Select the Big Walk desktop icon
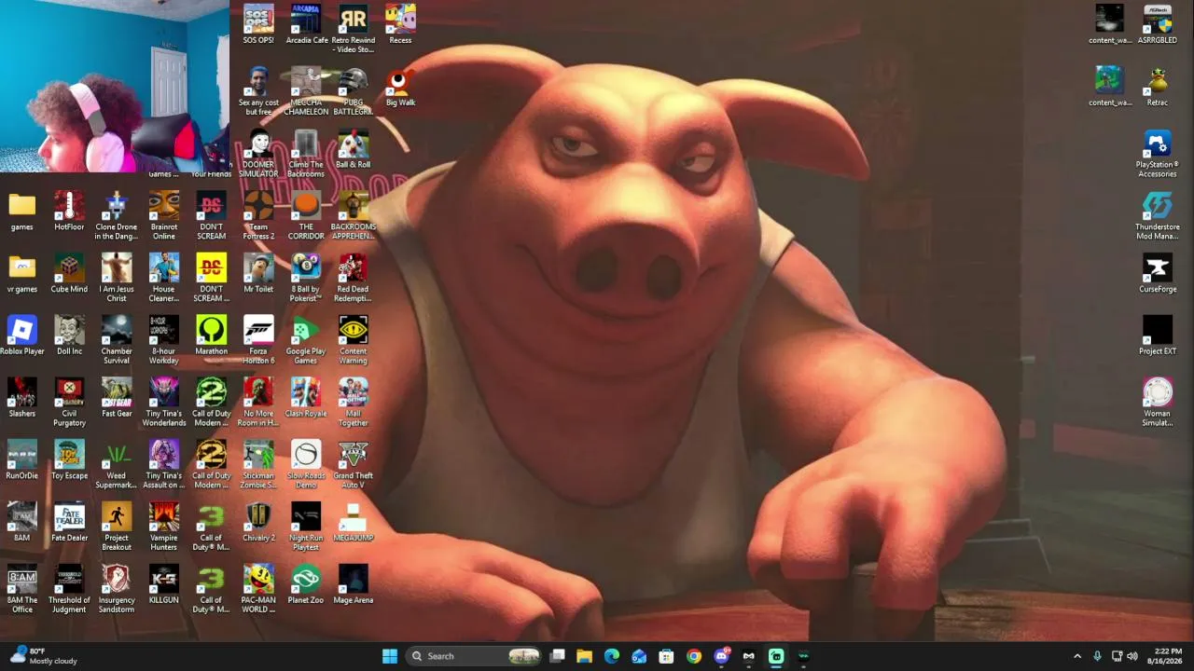 coord(400,87)
